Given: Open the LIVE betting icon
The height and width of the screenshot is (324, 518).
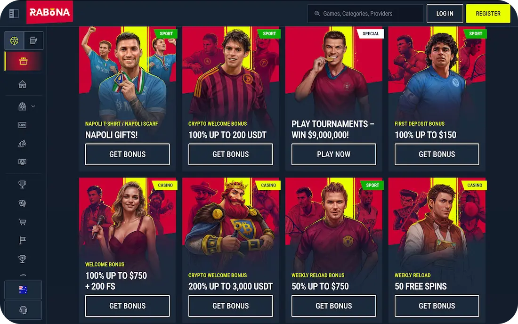Looking at the screenshot, I should [23, 125].
